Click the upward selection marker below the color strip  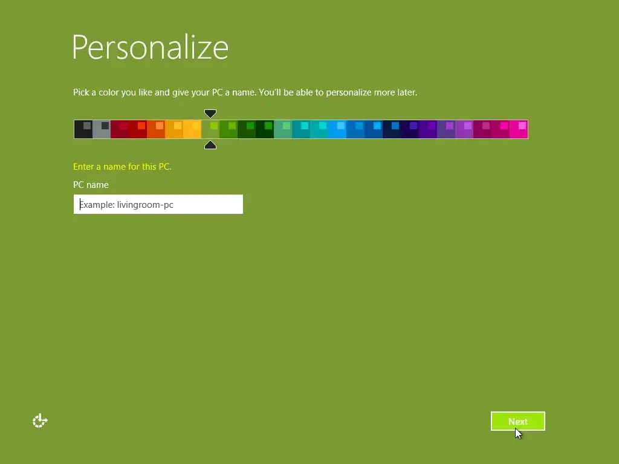click(x=210, y=145)
